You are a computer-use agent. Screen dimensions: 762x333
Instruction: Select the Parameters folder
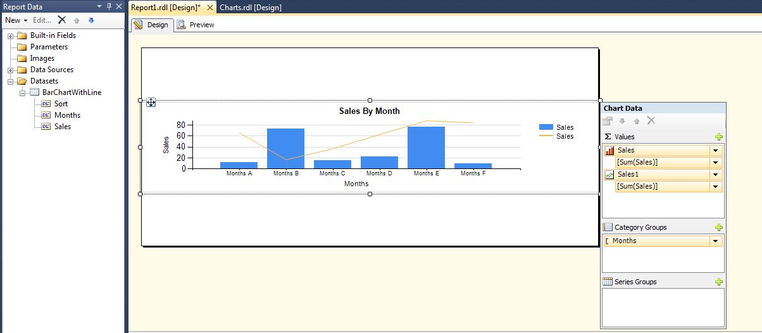pos(49,47)
